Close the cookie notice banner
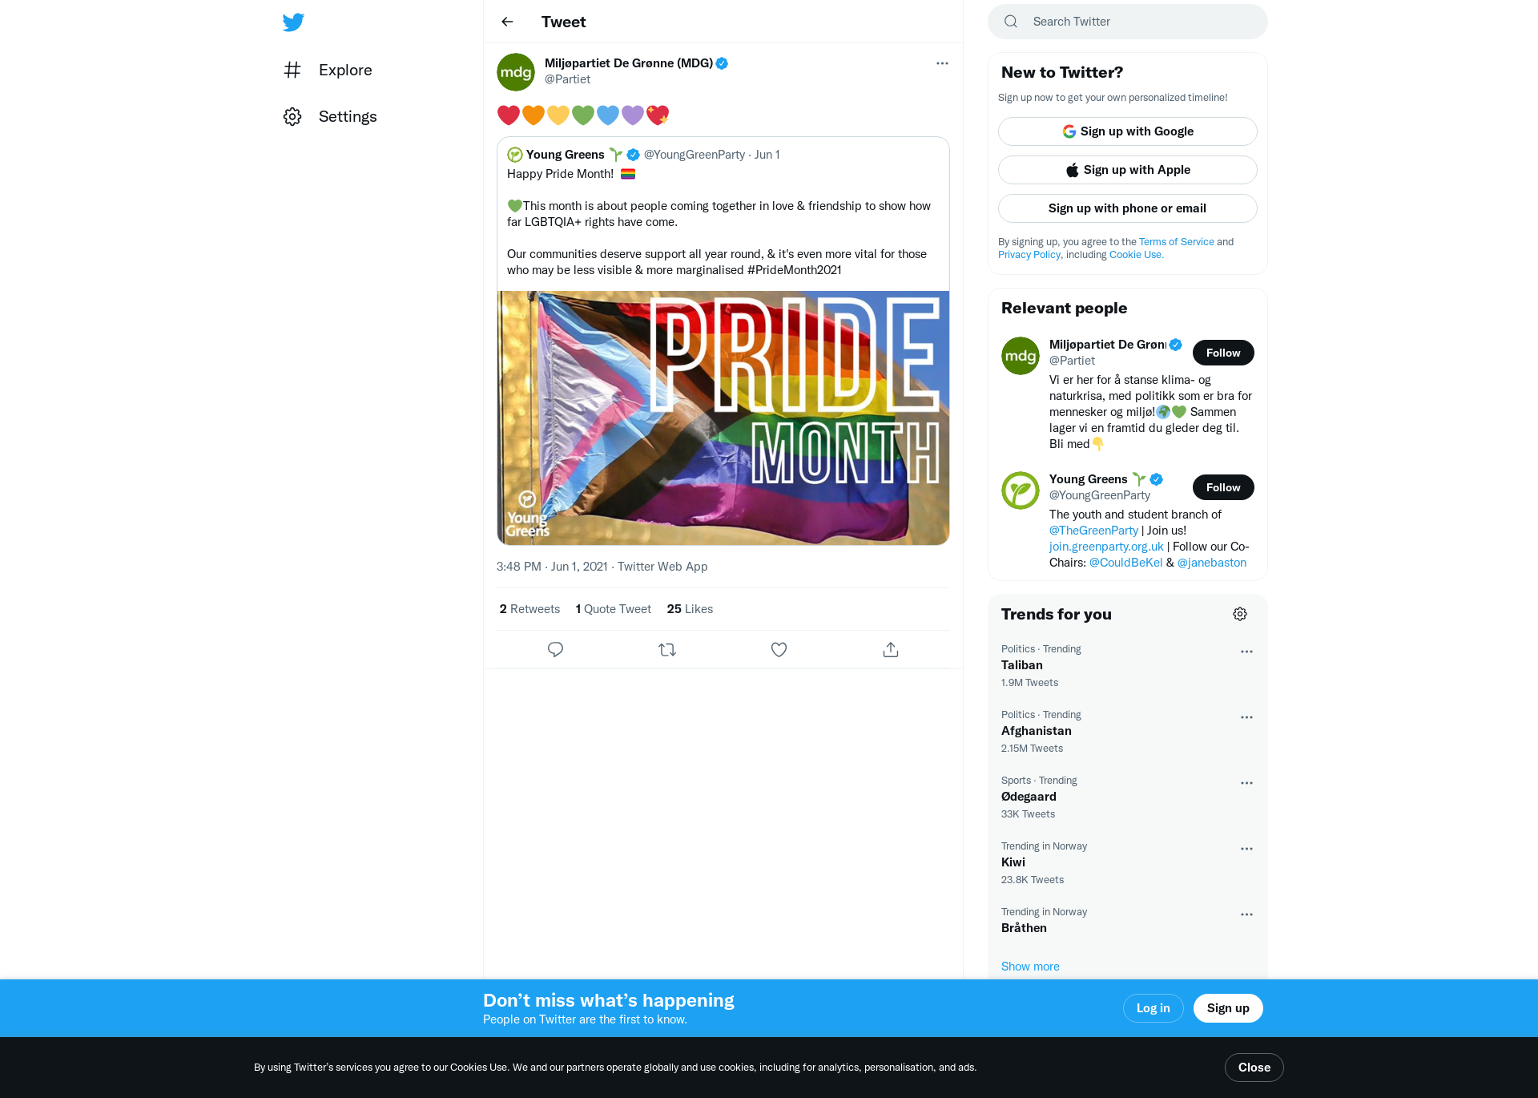The image size is (1538, 1098). [x=1254, y=1068]
